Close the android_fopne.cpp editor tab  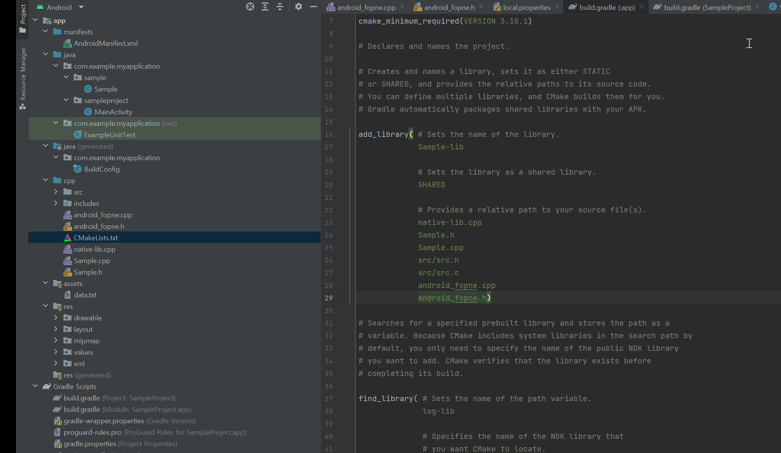pyautogui.click(x=402, y=7)
